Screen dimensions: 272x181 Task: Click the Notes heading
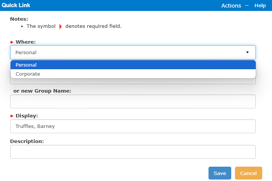coord(19,19)
